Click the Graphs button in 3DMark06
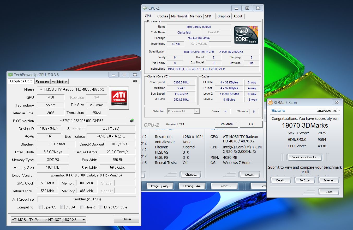 point(225,186)
